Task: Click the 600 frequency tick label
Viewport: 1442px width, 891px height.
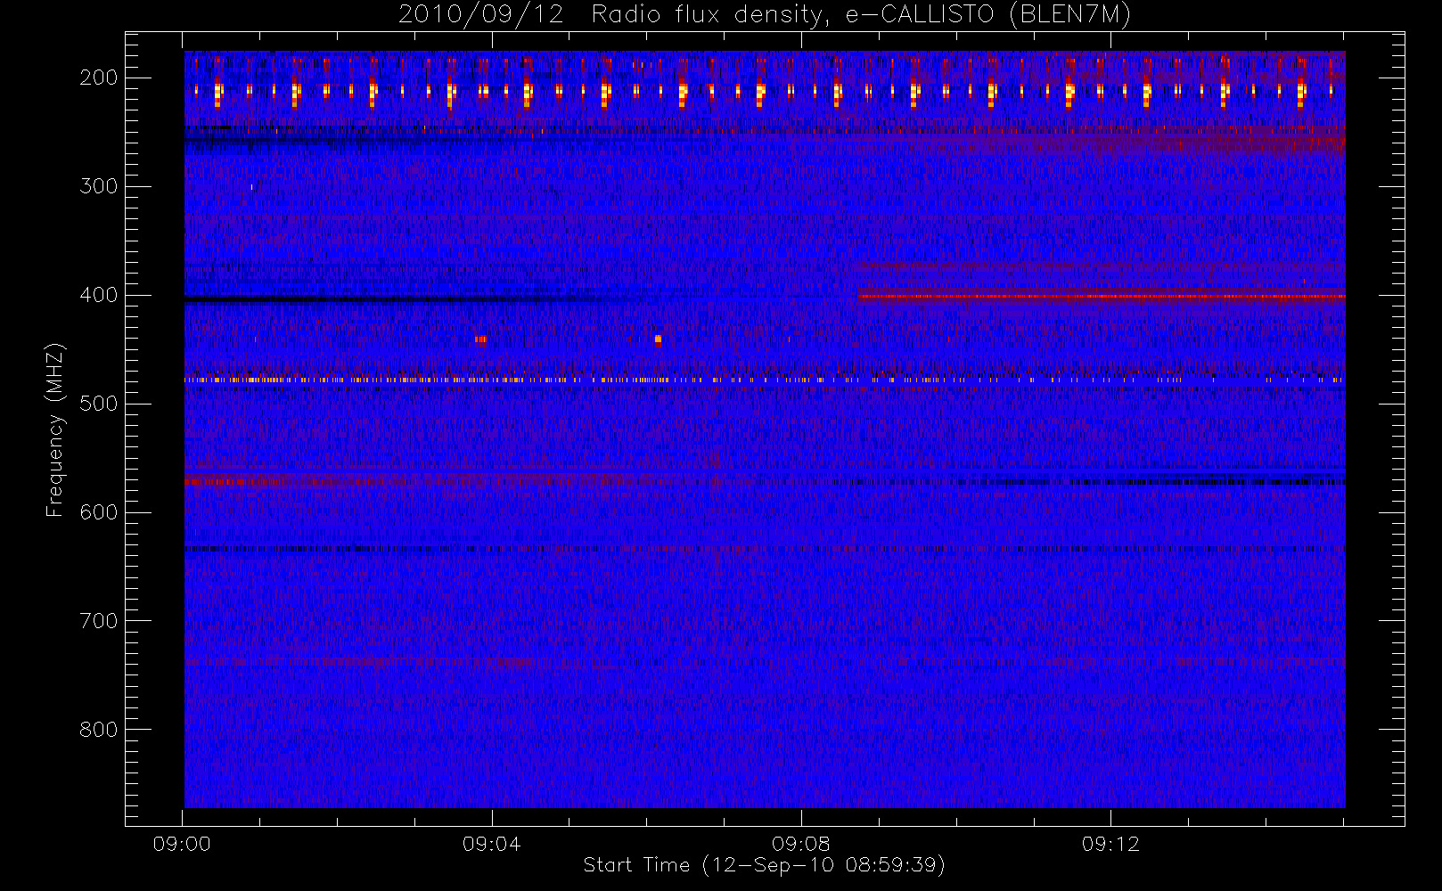Action: (98, 512)
